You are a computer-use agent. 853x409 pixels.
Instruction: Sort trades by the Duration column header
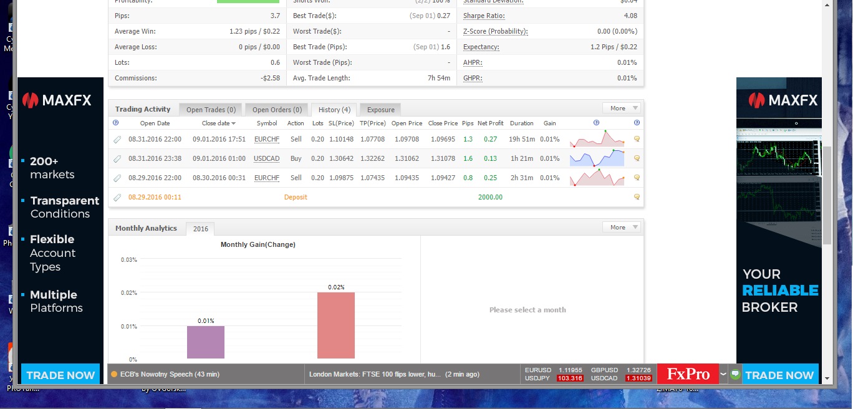coord(522,123)
